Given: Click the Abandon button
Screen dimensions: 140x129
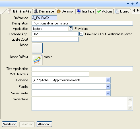Looking at the screenshot, I should (x=44, y=124).
